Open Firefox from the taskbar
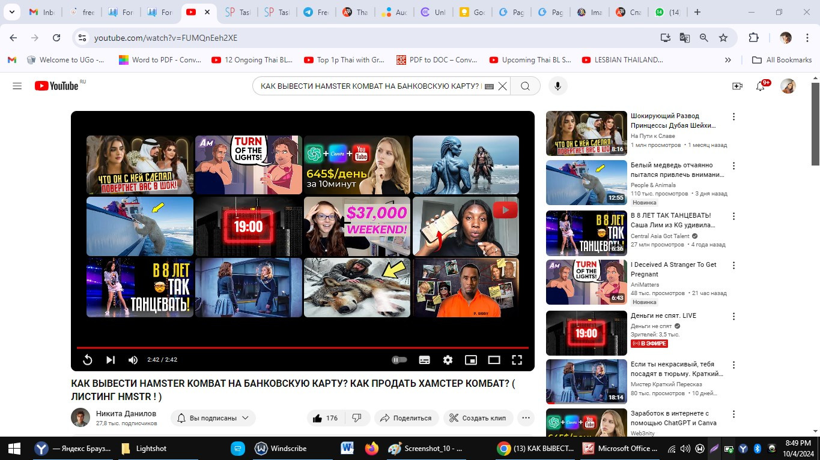The height and width of the screenshot is (460, 820). pyautogui.click(x=372, y=448)
